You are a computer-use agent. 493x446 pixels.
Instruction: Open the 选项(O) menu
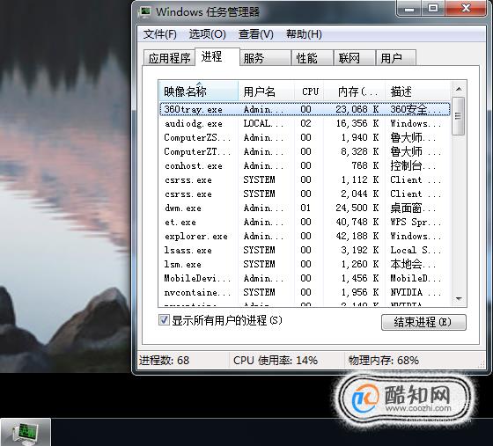pyautogui.click(x=207, y=34)
